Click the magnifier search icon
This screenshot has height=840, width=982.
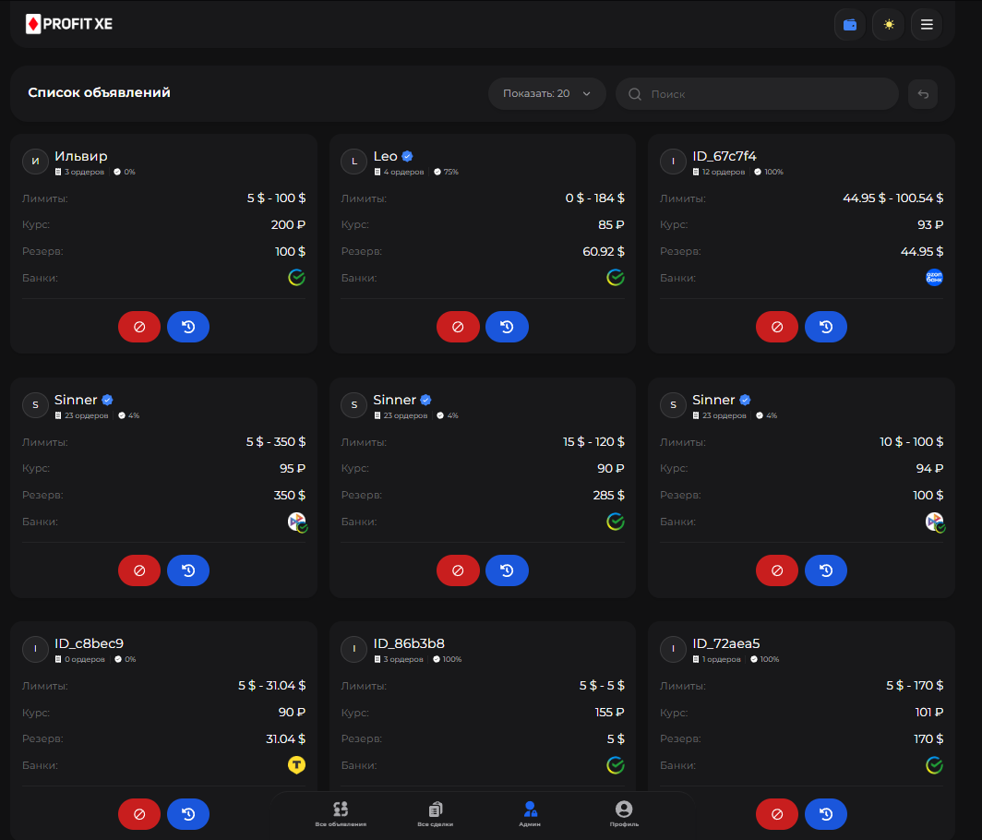[x=634, y=94]
